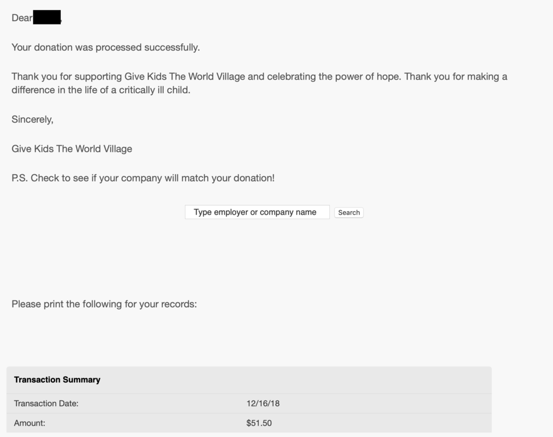Click the Transaction Summary heading
This screenshot has width=553, height=437.
tap(57, 380)
